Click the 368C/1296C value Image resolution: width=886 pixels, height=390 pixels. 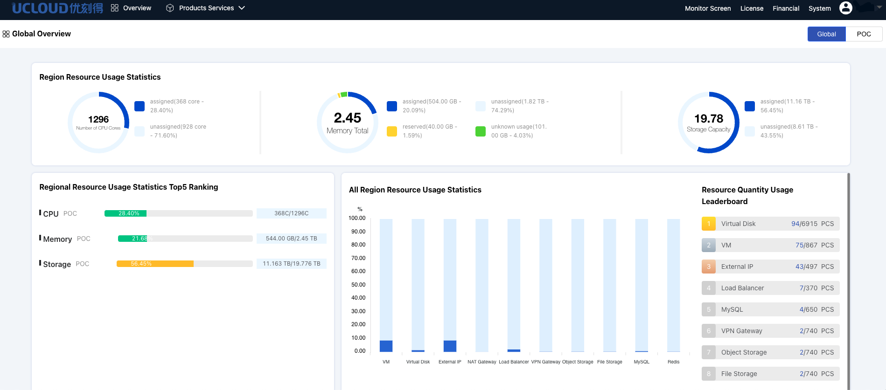pyautogui.click(x=292, y=213)
